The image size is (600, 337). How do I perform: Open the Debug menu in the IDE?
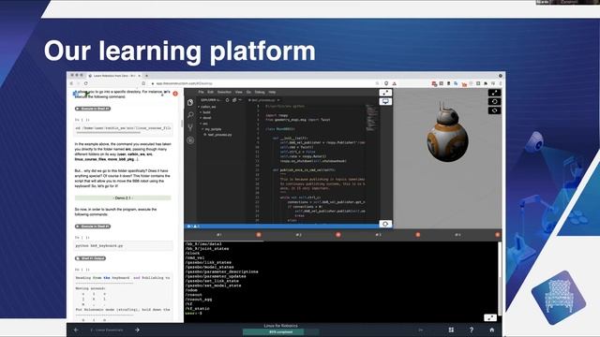click(x=260, y=92)
